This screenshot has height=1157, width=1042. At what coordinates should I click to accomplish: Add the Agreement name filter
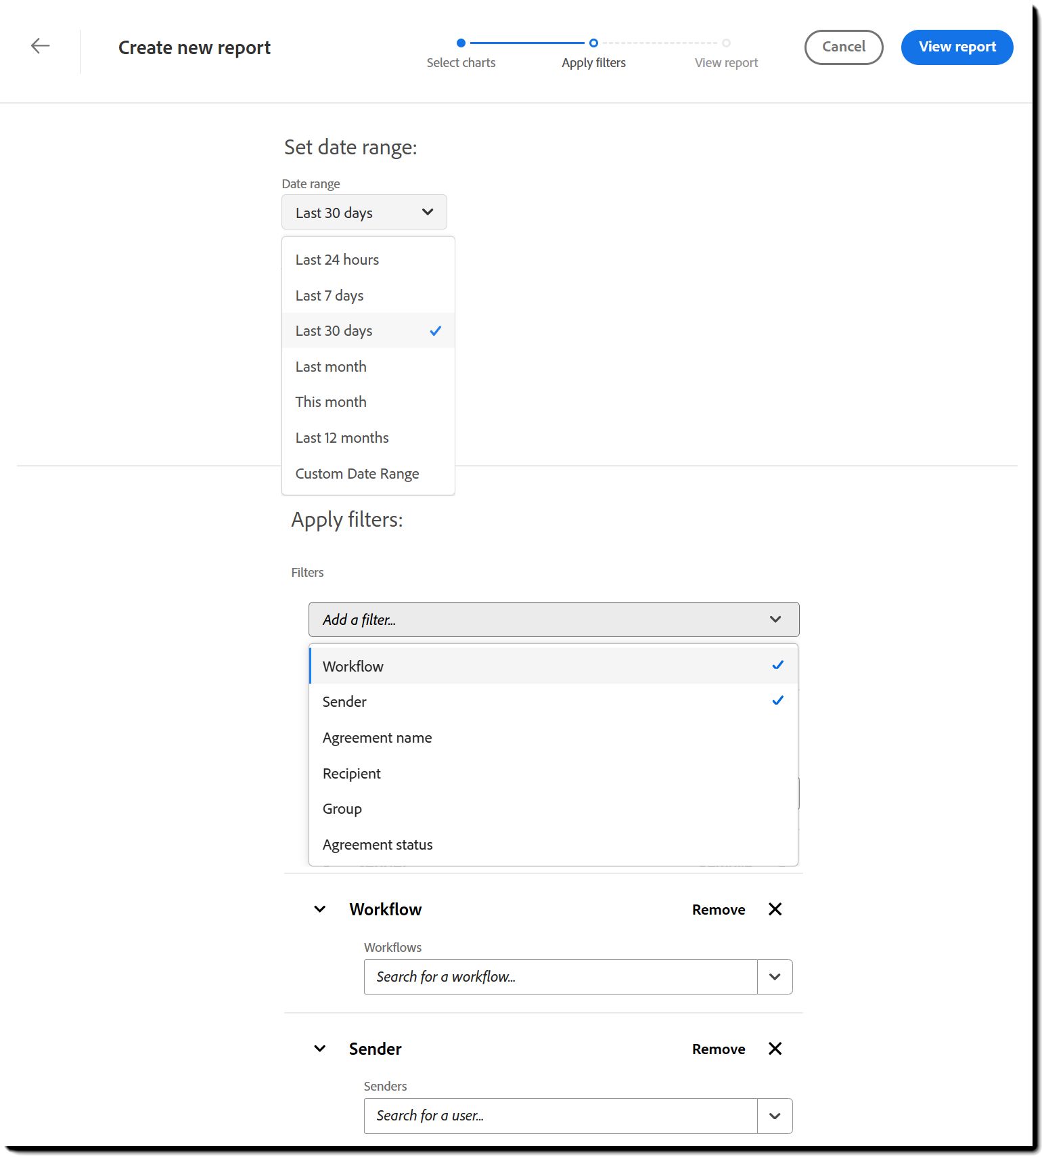point(553,738)
